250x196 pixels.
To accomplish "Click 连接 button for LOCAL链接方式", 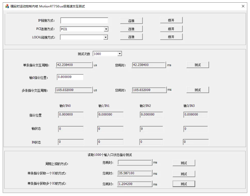I will pos(131,37).
